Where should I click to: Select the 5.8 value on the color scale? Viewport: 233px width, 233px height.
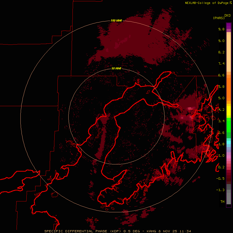point(221,87)
